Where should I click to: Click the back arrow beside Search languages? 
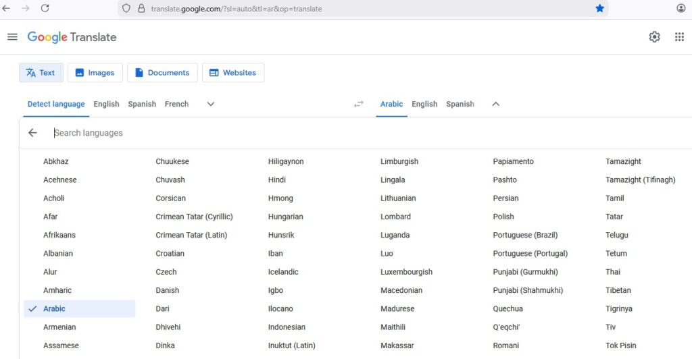point(32,133)
